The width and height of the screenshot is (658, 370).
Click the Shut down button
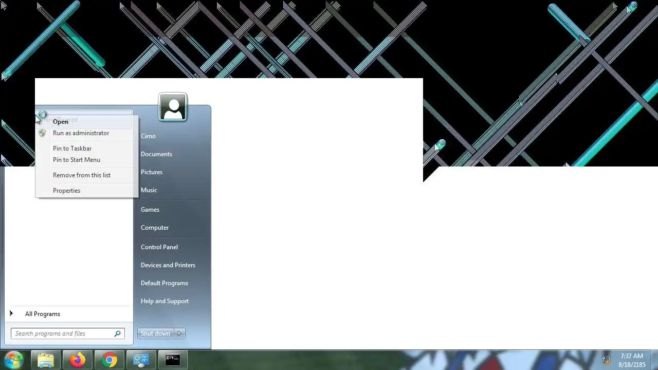[x=156, y=334]
